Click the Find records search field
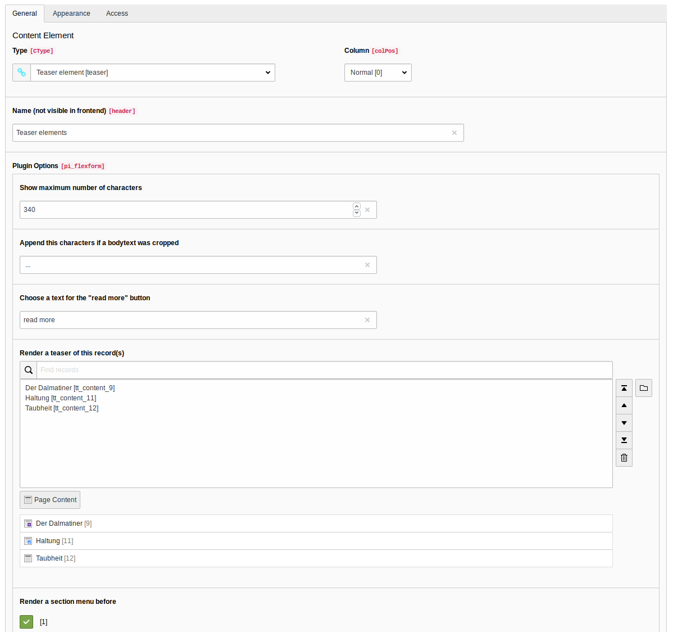 (x=325, y=370)
